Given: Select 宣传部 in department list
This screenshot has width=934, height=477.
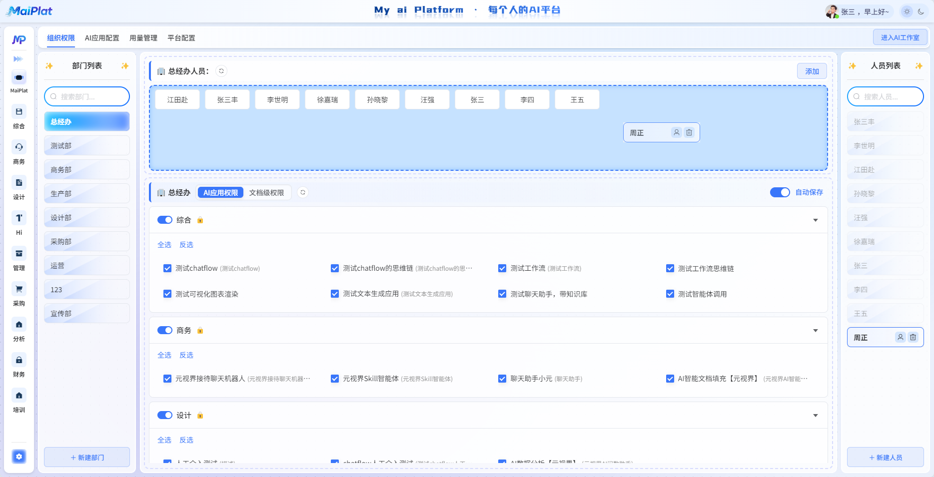Looking at the screenshot, I should tap(87, 313).
